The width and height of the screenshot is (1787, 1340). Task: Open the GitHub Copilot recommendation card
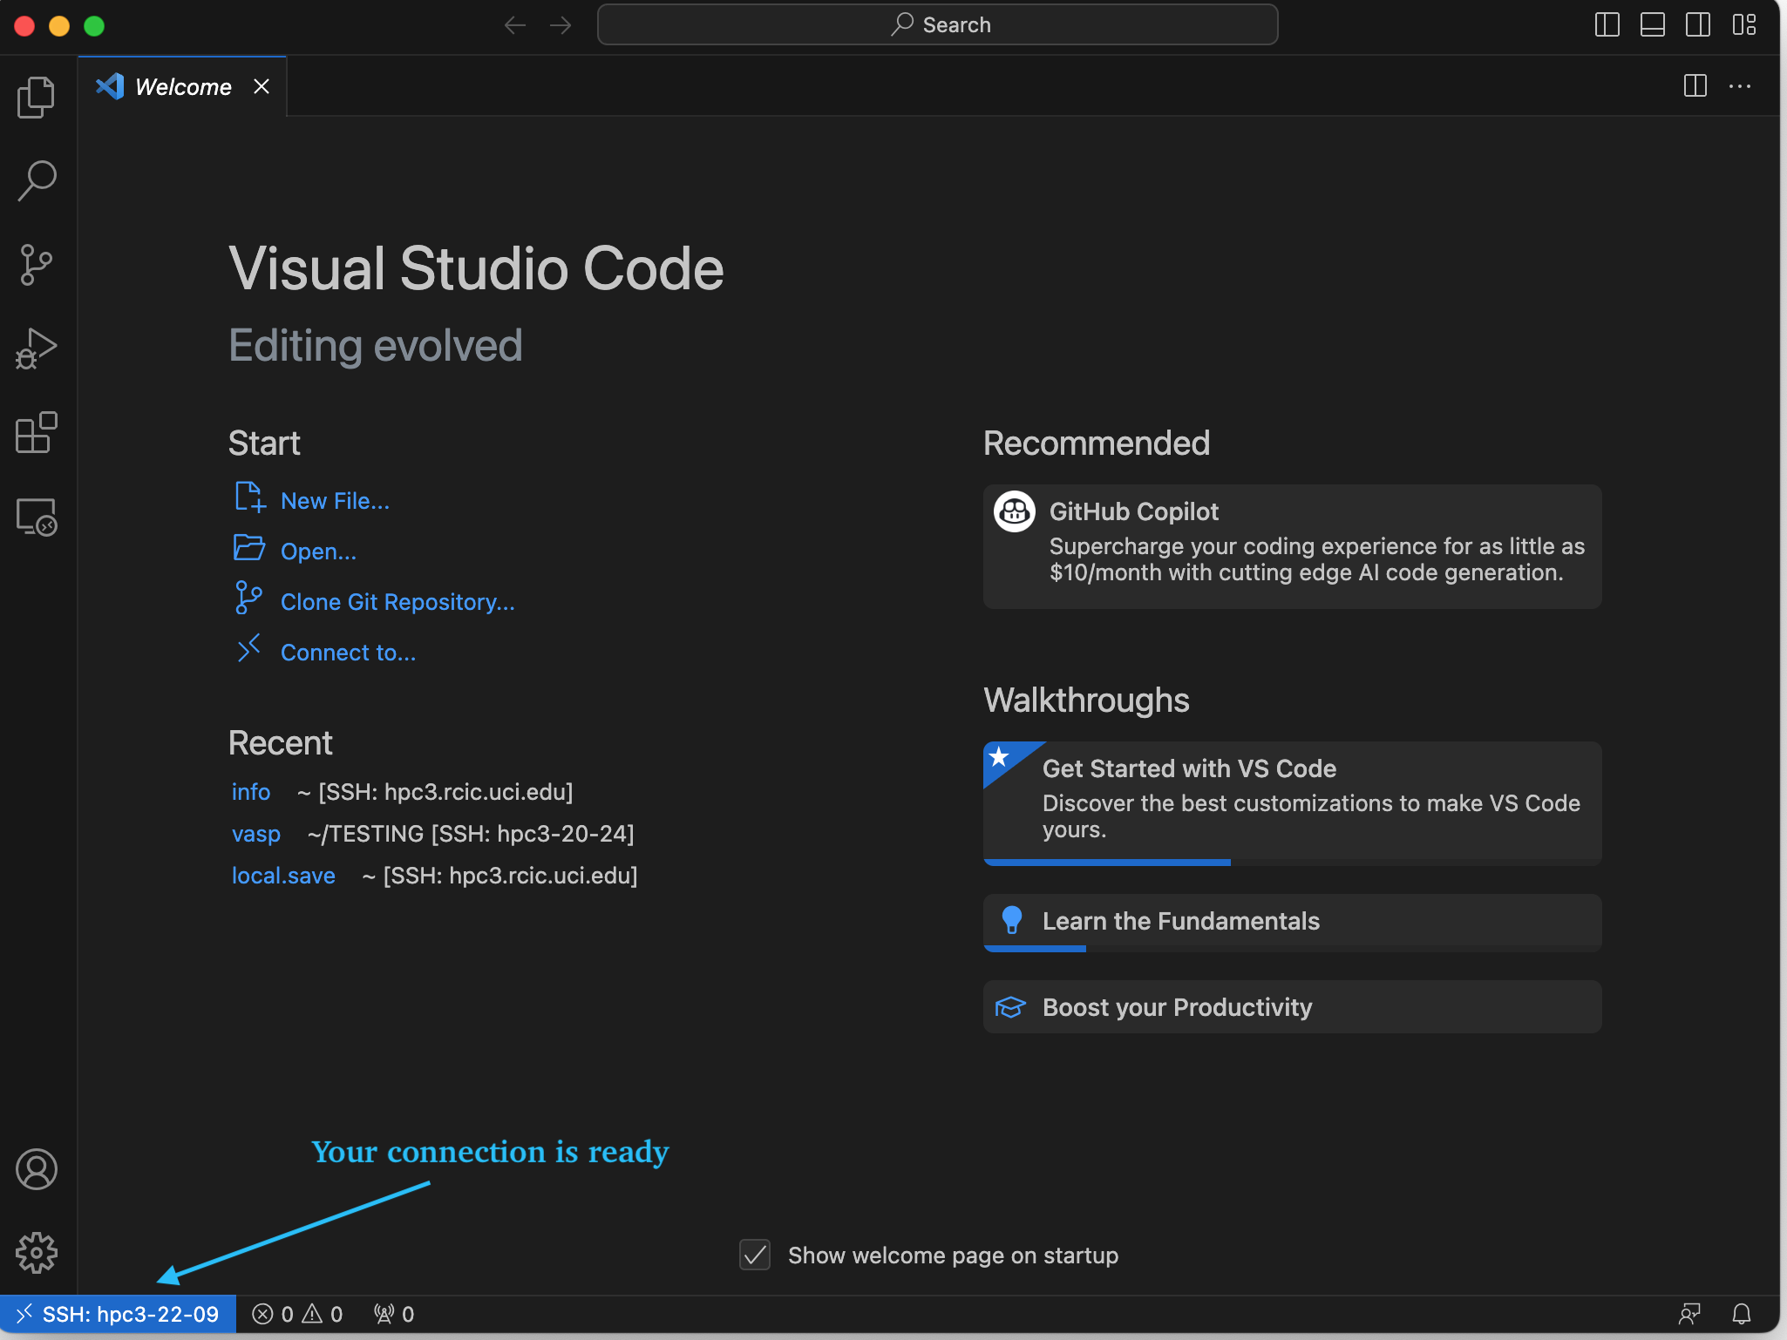1292,546
